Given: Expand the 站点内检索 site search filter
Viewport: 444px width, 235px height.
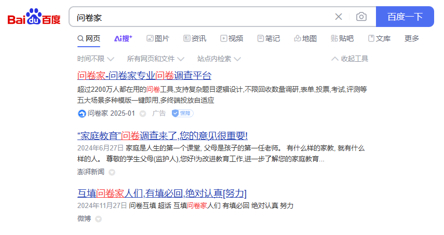Looking at the screenshot, I should pos(219,59).
